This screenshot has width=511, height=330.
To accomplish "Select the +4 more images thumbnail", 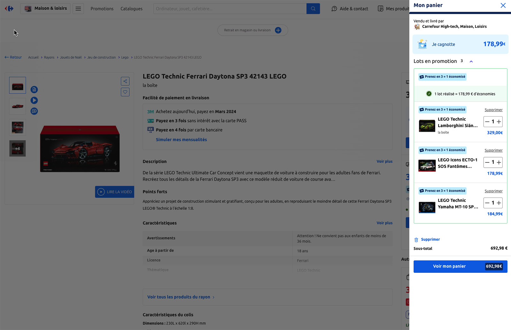I will (18, 149).
